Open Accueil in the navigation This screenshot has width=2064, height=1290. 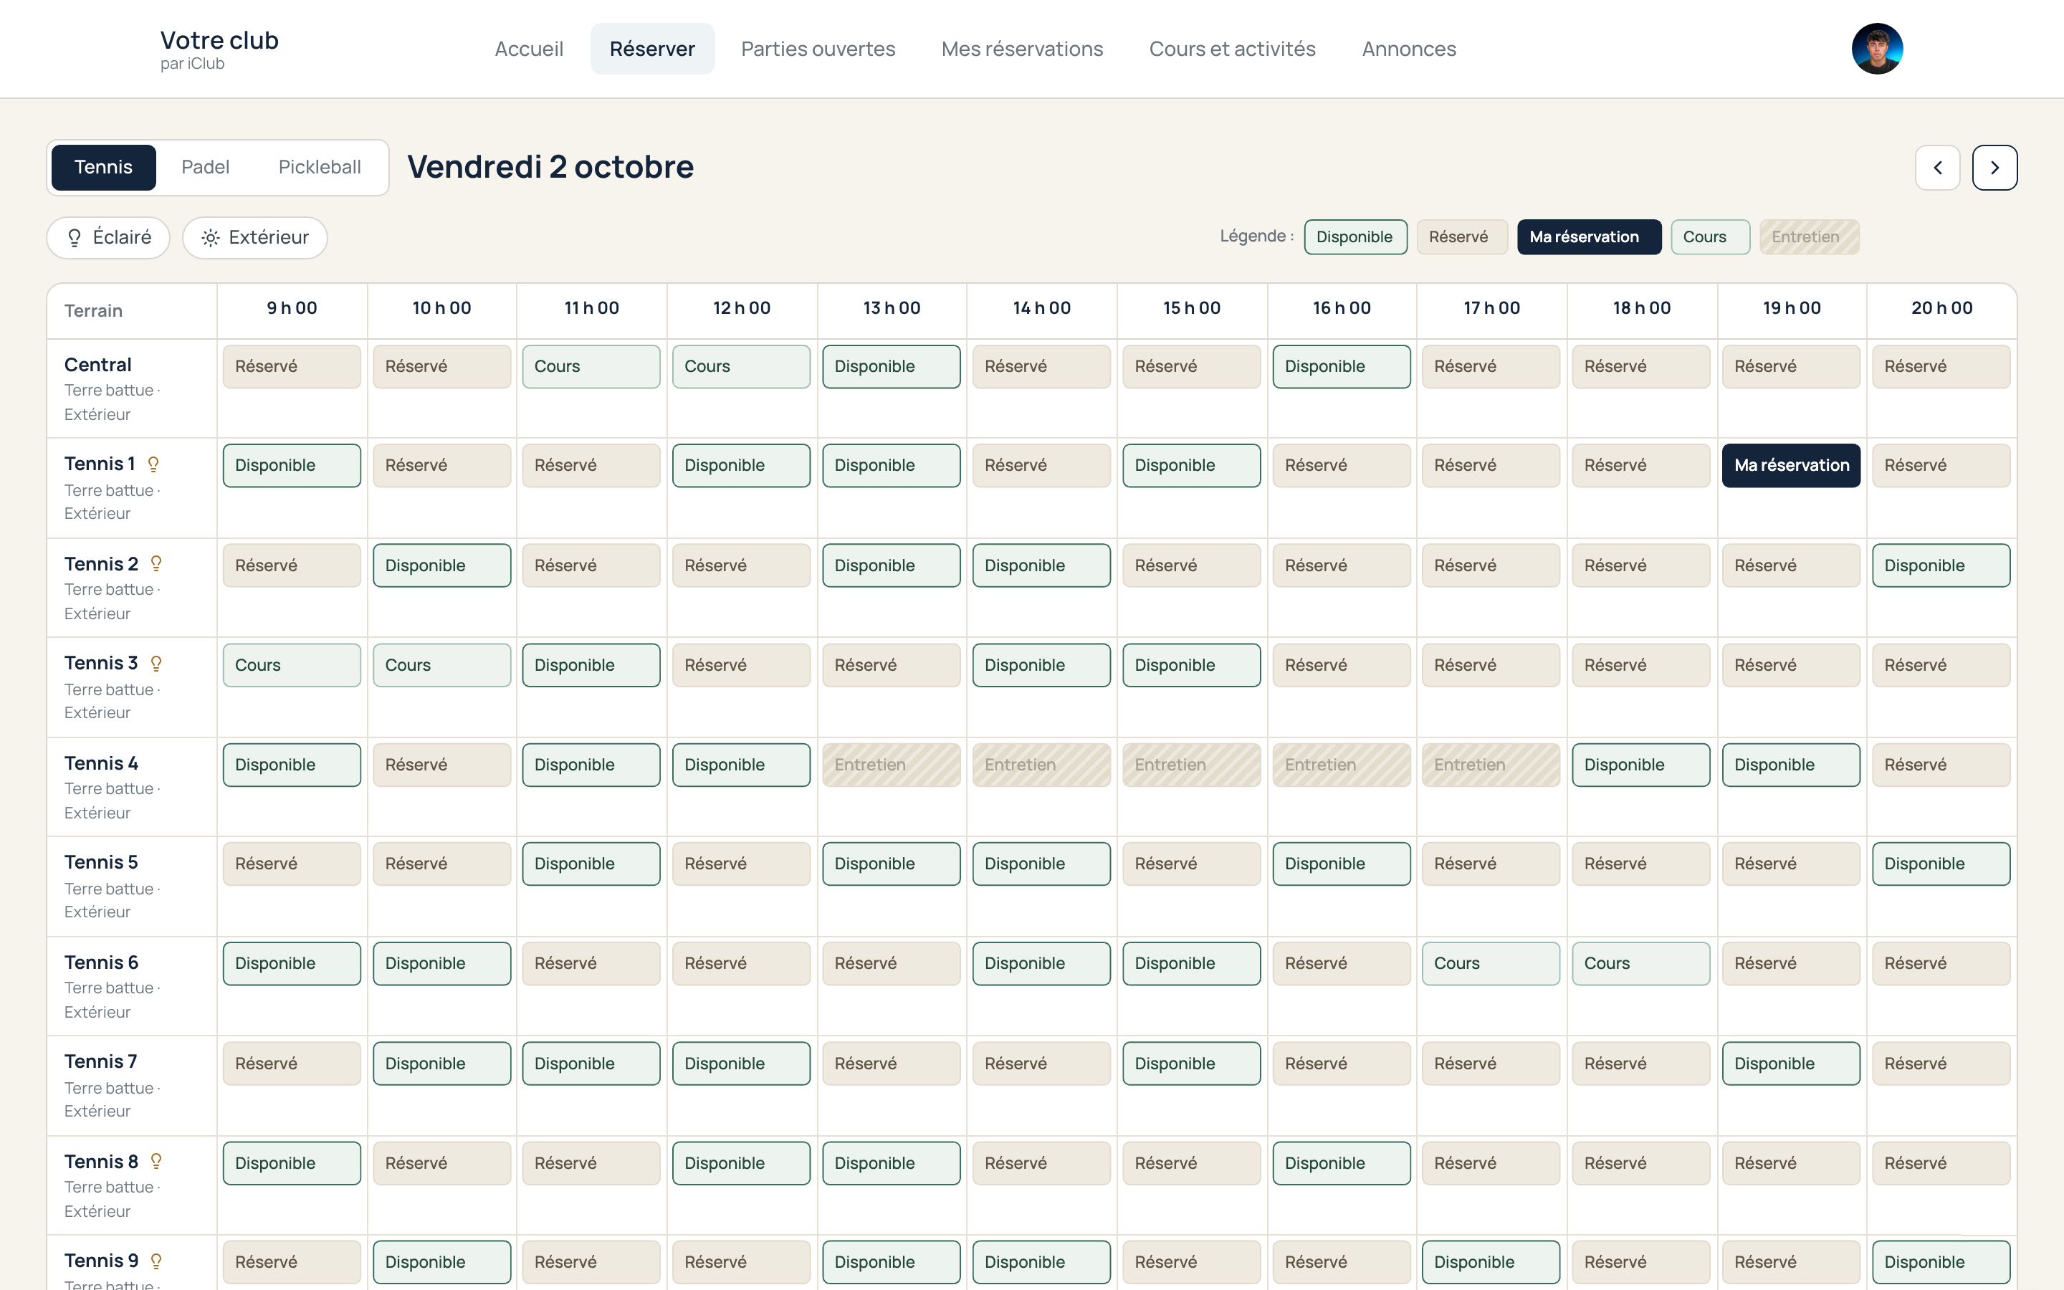(x=529, y=49)
